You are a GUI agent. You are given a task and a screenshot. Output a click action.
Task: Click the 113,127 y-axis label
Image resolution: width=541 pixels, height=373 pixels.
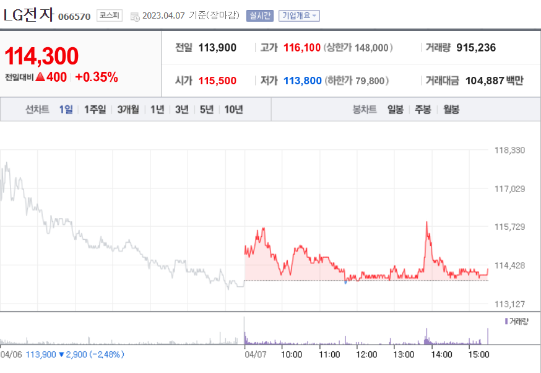[x=509, y=304]
